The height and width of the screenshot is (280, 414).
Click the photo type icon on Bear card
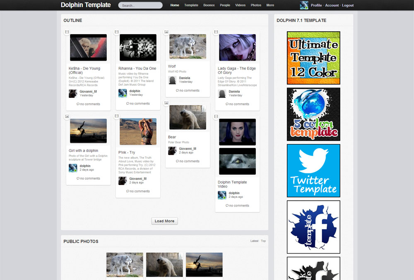click(x=166, y=103)
